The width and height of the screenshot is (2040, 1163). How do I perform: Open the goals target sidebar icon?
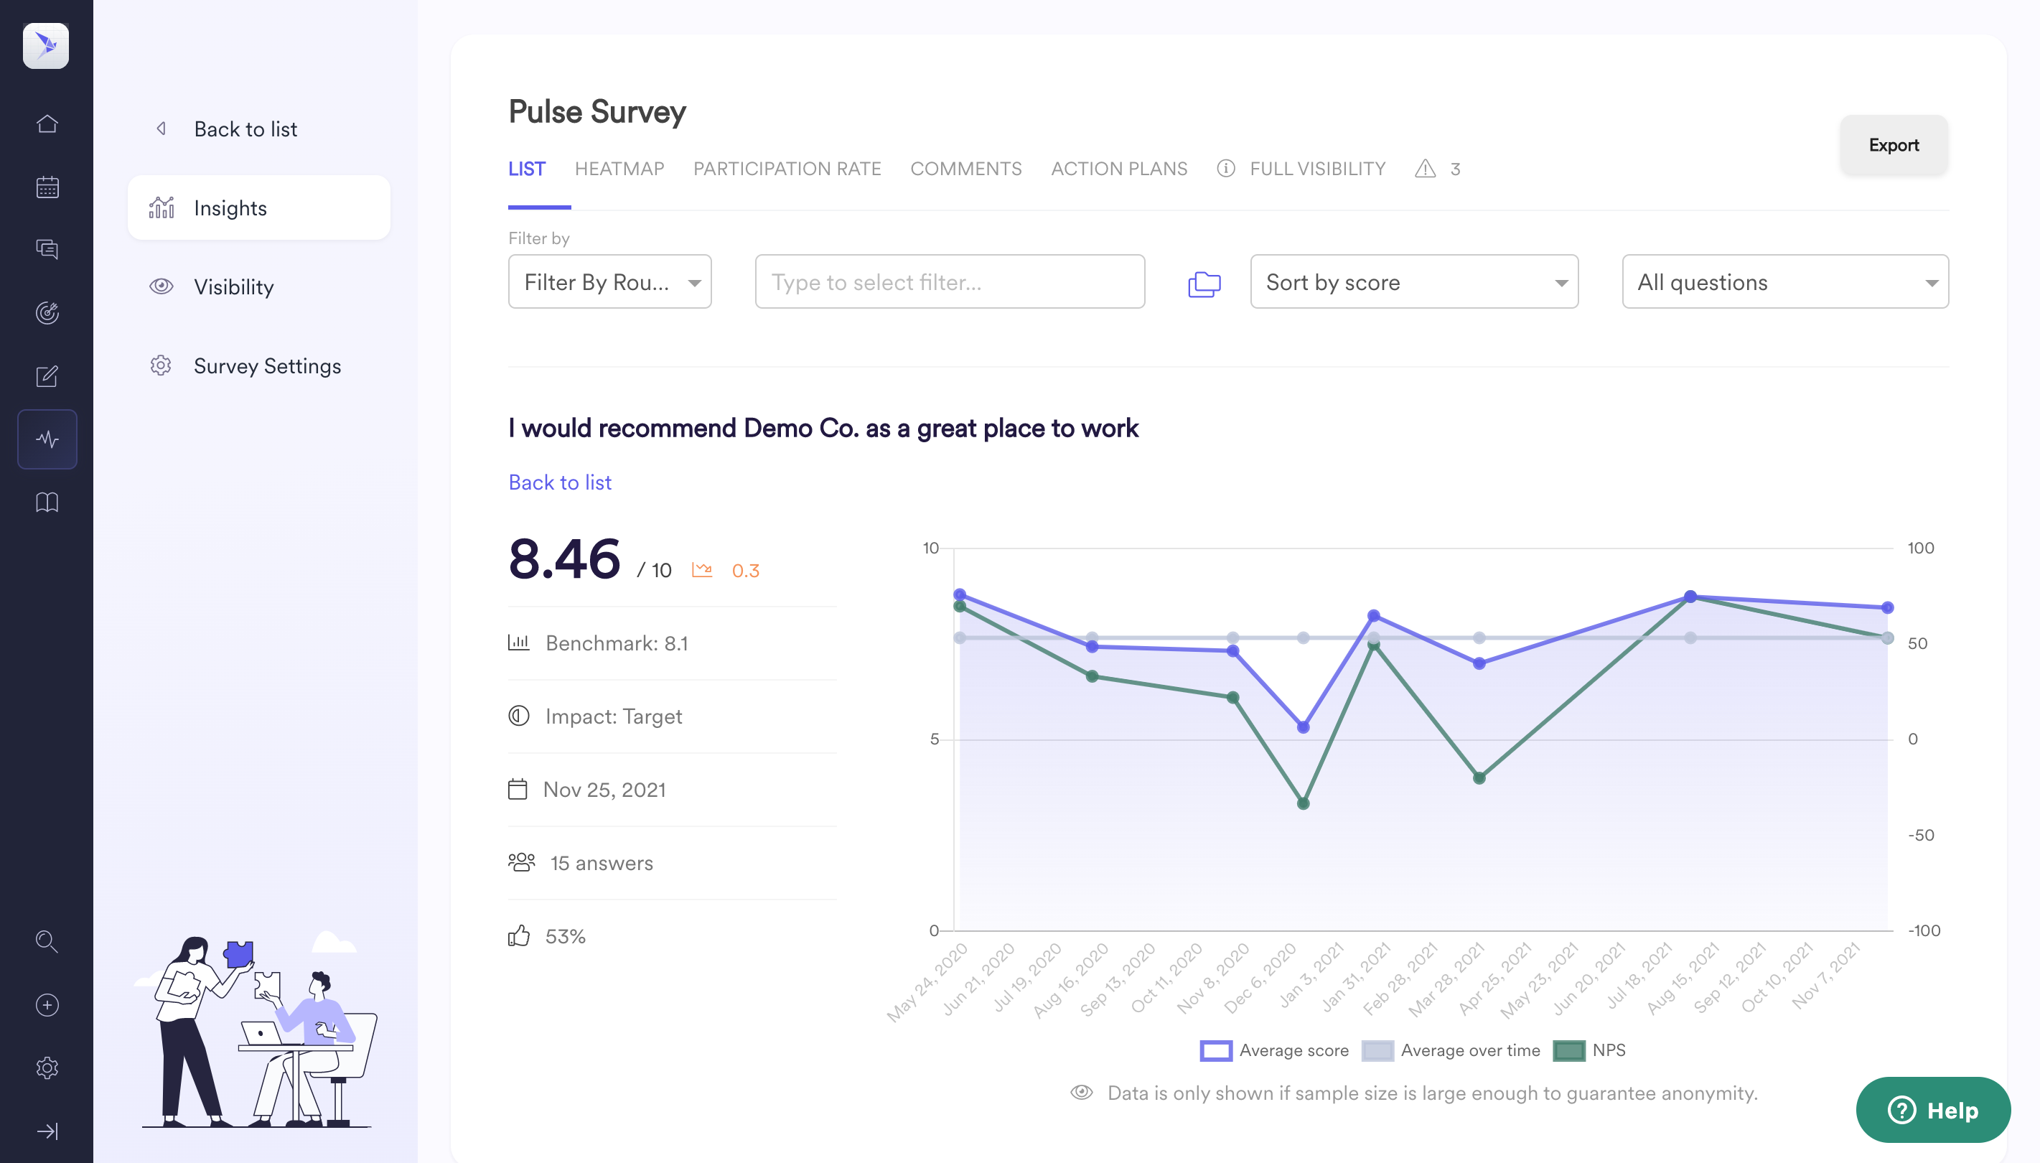(x=47, y=312)
